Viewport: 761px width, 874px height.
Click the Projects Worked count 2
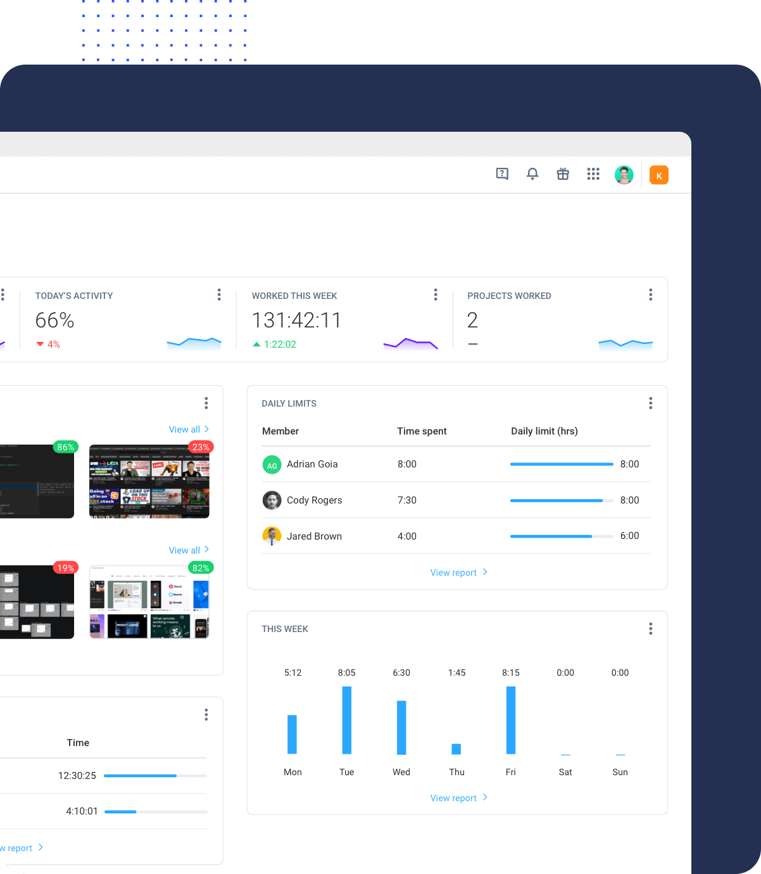pos(472,320)
